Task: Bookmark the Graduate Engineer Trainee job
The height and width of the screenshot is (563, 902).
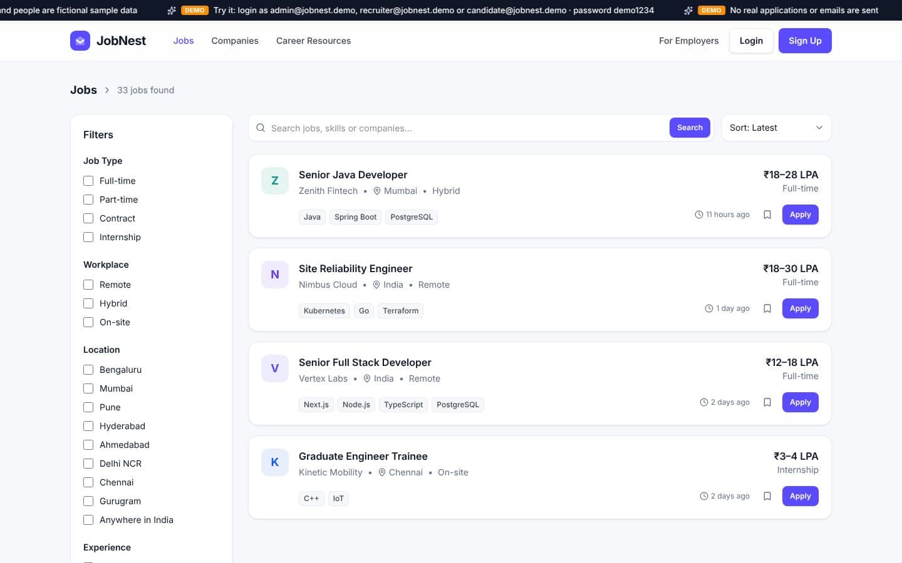Action: pos(767,496)
